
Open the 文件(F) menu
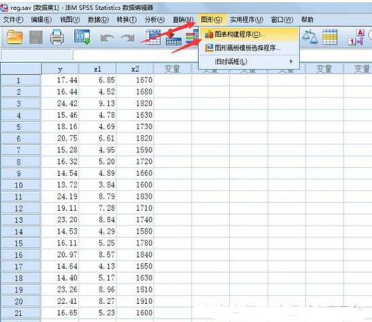point(13,20)
